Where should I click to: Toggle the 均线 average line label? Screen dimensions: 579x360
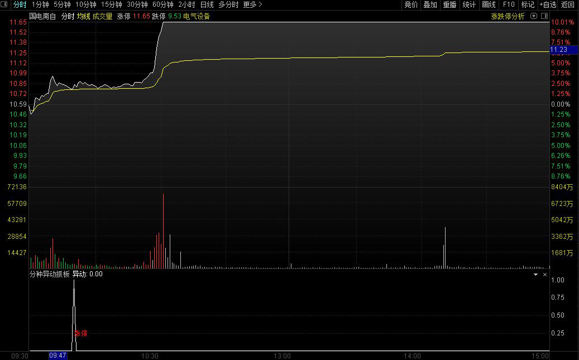coord(83,16)
